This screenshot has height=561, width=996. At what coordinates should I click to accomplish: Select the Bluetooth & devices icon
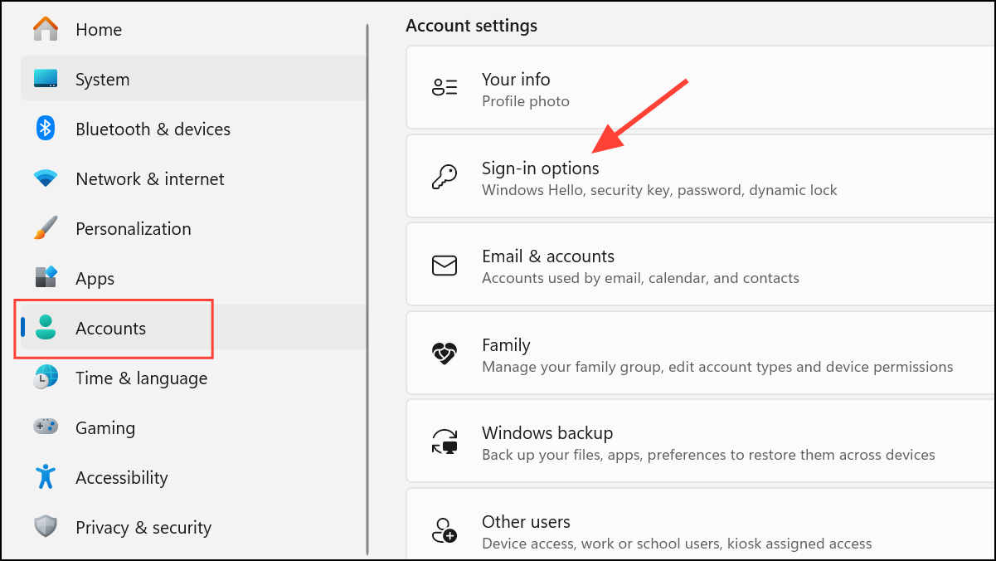(46, 129)
